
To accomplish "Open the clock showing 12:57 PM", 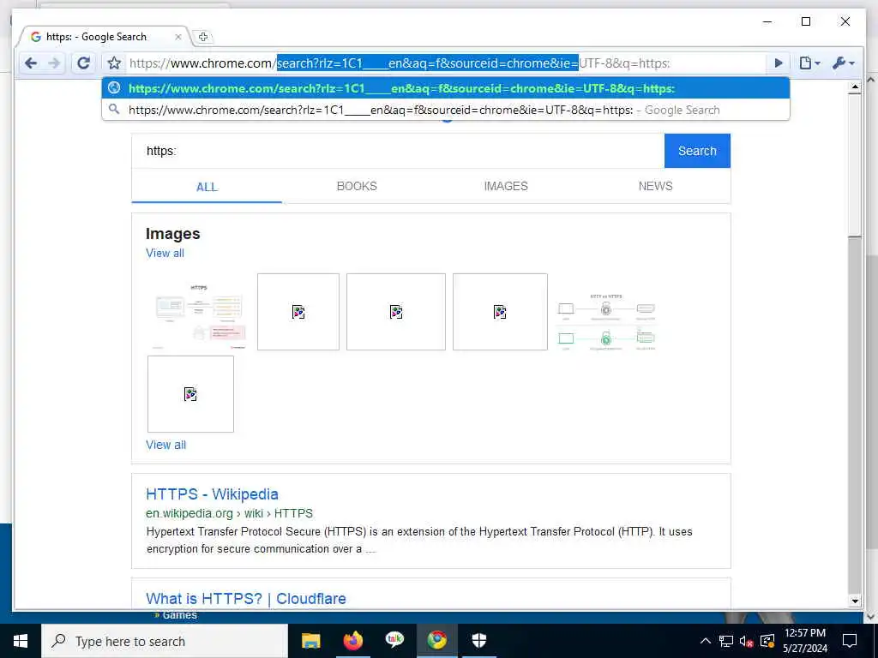I will [x=804, y=641].
